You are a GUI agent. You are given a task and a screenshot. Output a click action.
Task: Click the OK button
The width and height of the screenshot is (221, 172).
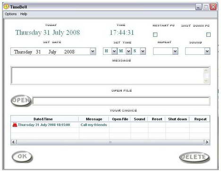coord(22,157)
